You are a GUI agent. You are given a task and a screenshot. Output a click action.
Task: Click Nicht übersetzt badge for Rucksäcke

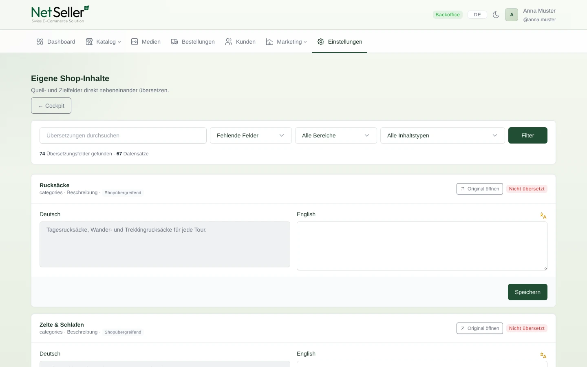pos(527,189)
